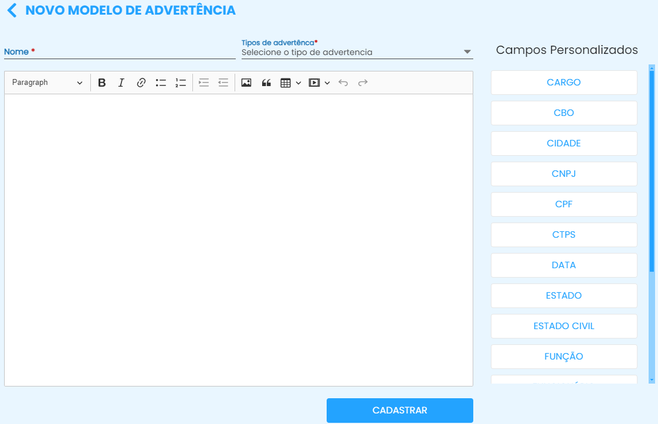The width and height of the screenshot is (658, 424).
Task: Toggle italic text formatting
Action: click(x=121, y=83)
